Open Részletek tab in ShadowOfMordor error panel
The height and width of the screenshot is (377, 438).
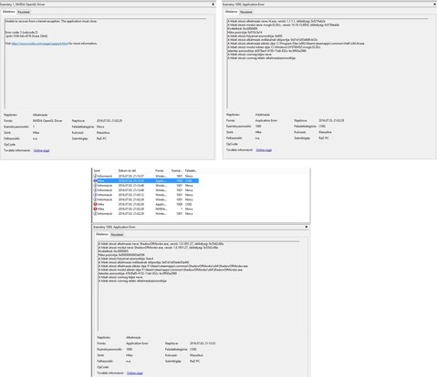117,235
